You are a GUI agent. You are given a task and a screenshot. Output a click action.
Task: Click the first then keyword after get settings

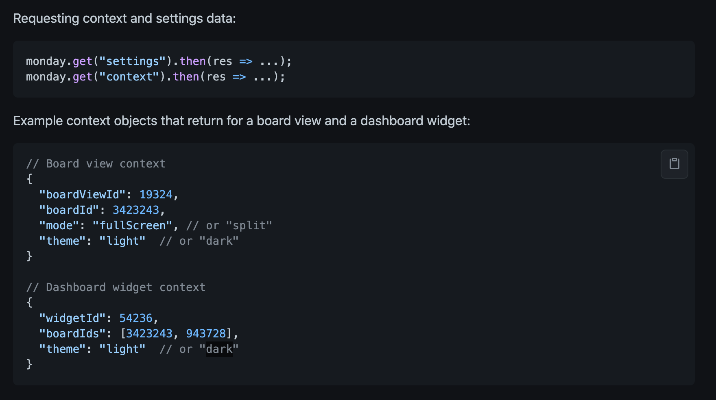(x=192, y=61)
